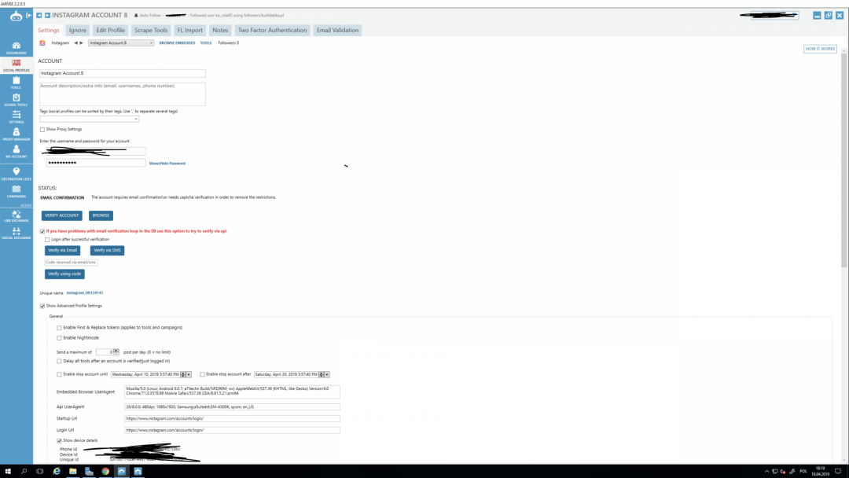Switch to the Scrape Tools tab
This screenshot has width=849, height=478.
tap(150, 30)
